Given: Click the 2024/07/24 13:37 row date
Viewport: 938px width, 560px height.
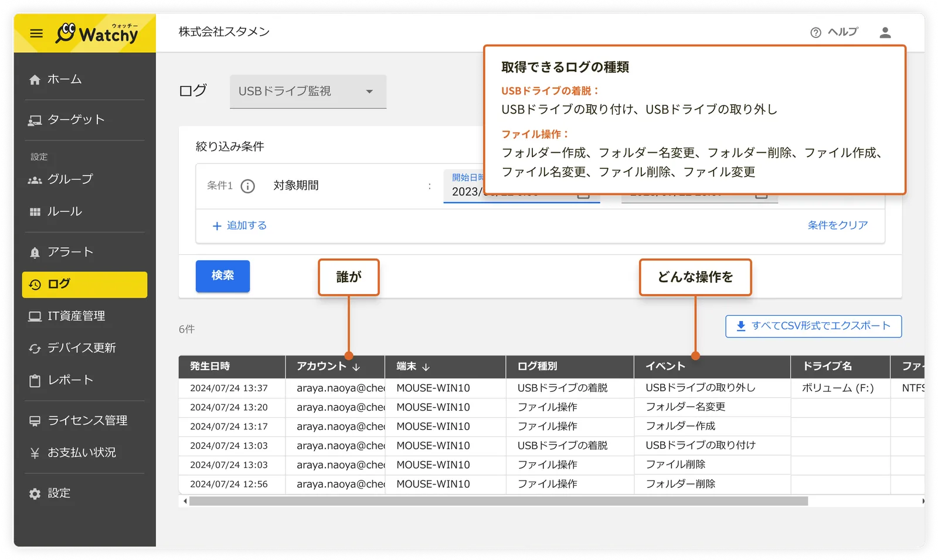Looking at the screenshot, I should point(229,388).
